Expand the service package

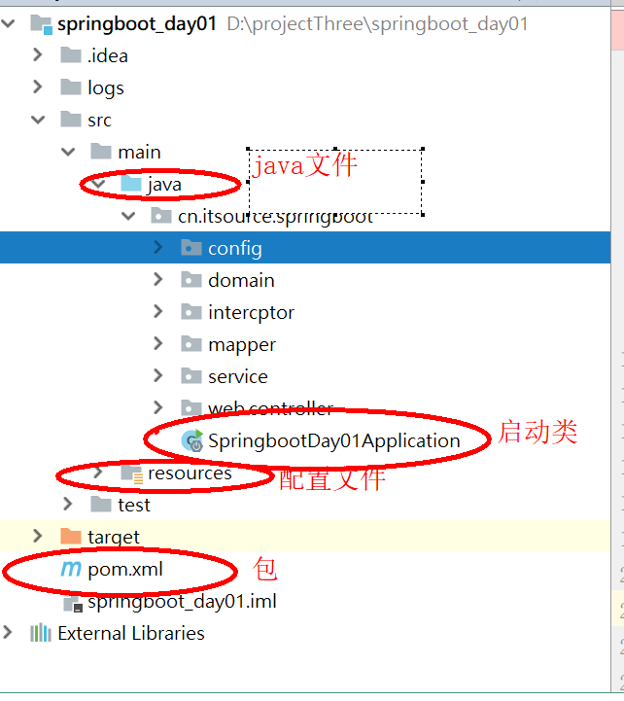(158, 375)
